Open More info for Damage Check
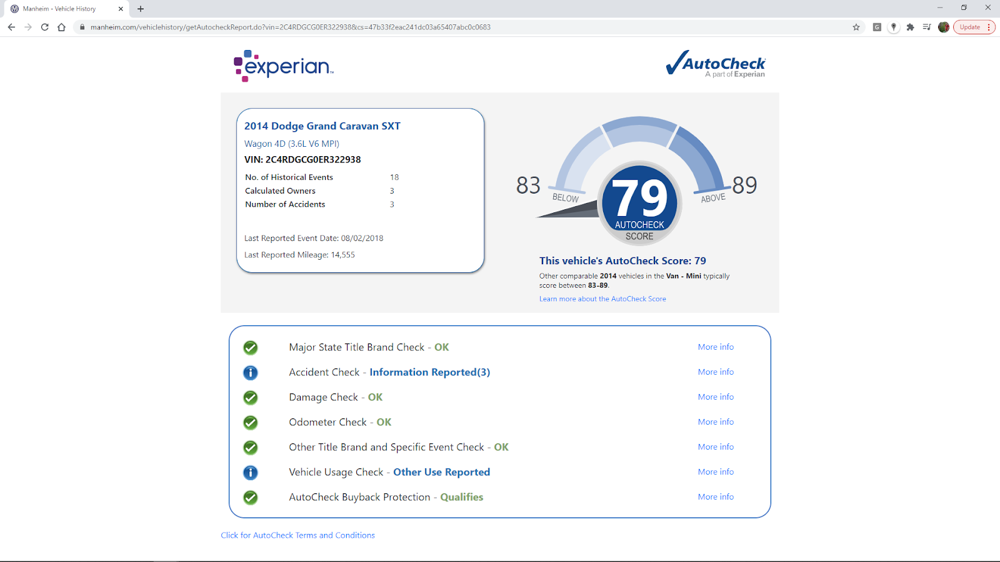 (716, 397)
